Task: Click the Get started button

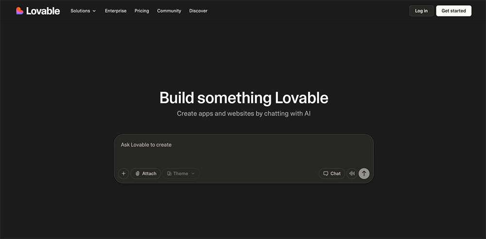Action: coord(454,11)
